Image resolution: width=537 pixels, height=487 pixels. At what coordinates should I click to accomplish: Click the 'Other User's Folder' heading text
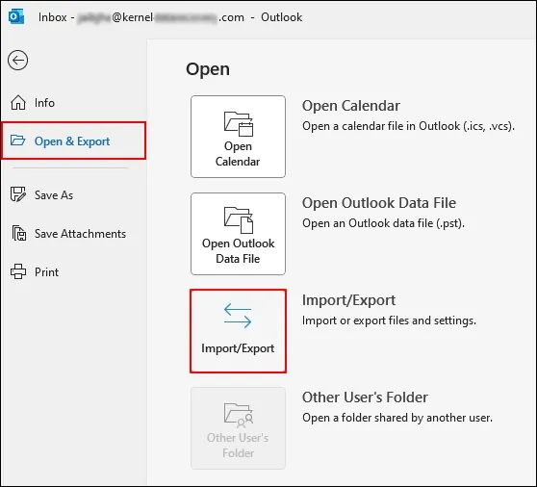(x=365, y=397)
